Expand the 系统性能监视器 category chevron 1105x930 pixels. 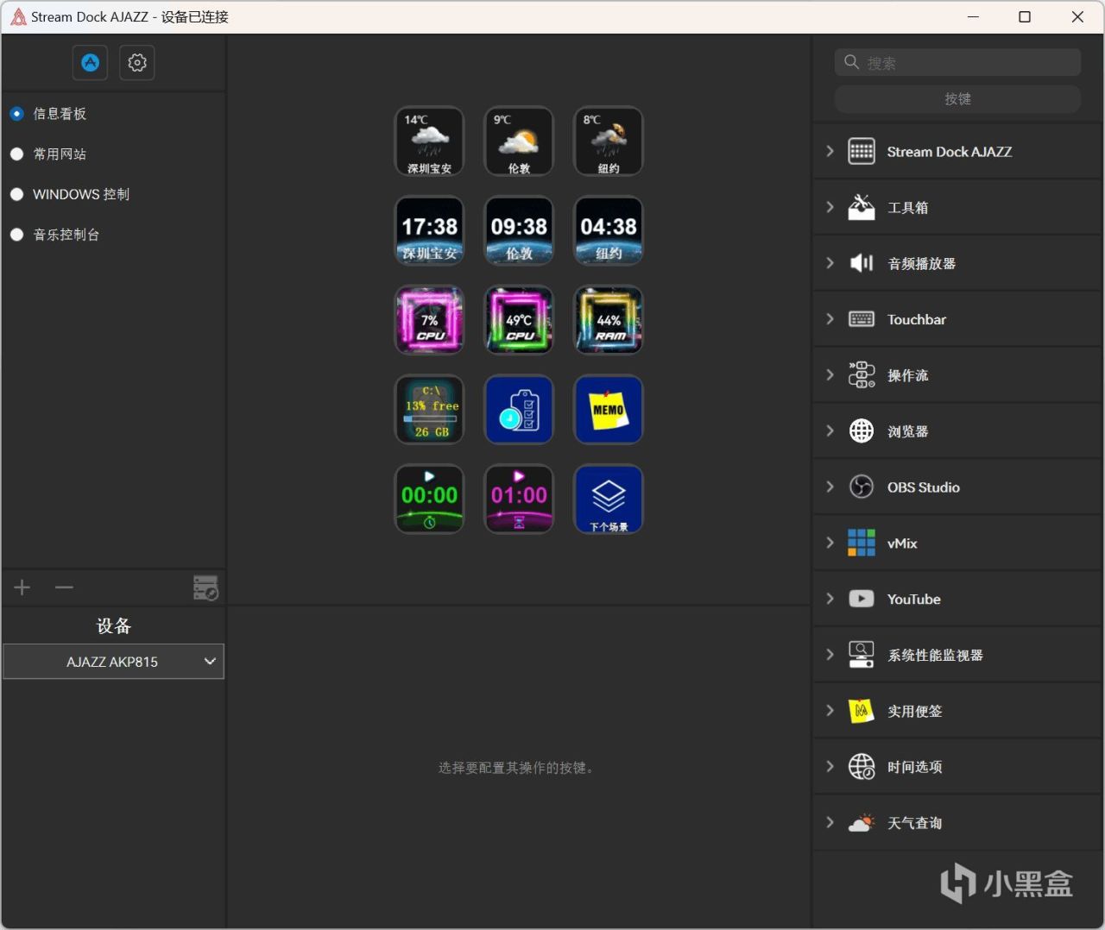pos(830,655)
